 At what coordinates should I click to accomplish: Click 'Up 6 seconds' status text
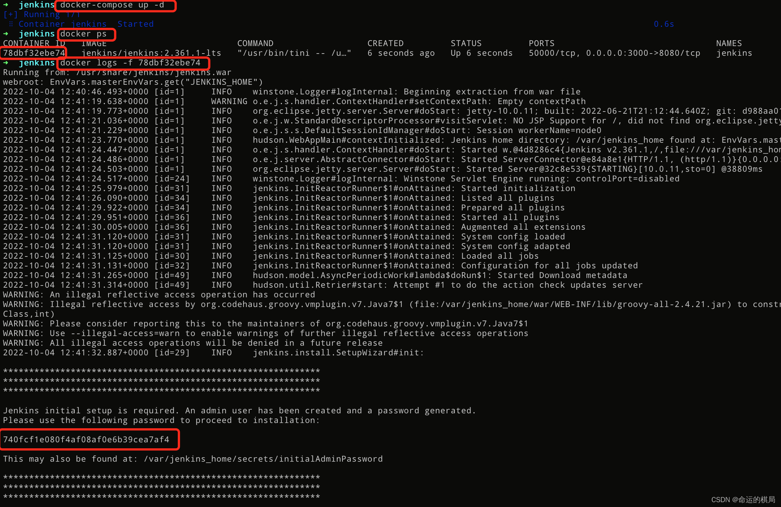tap(481, 53)
